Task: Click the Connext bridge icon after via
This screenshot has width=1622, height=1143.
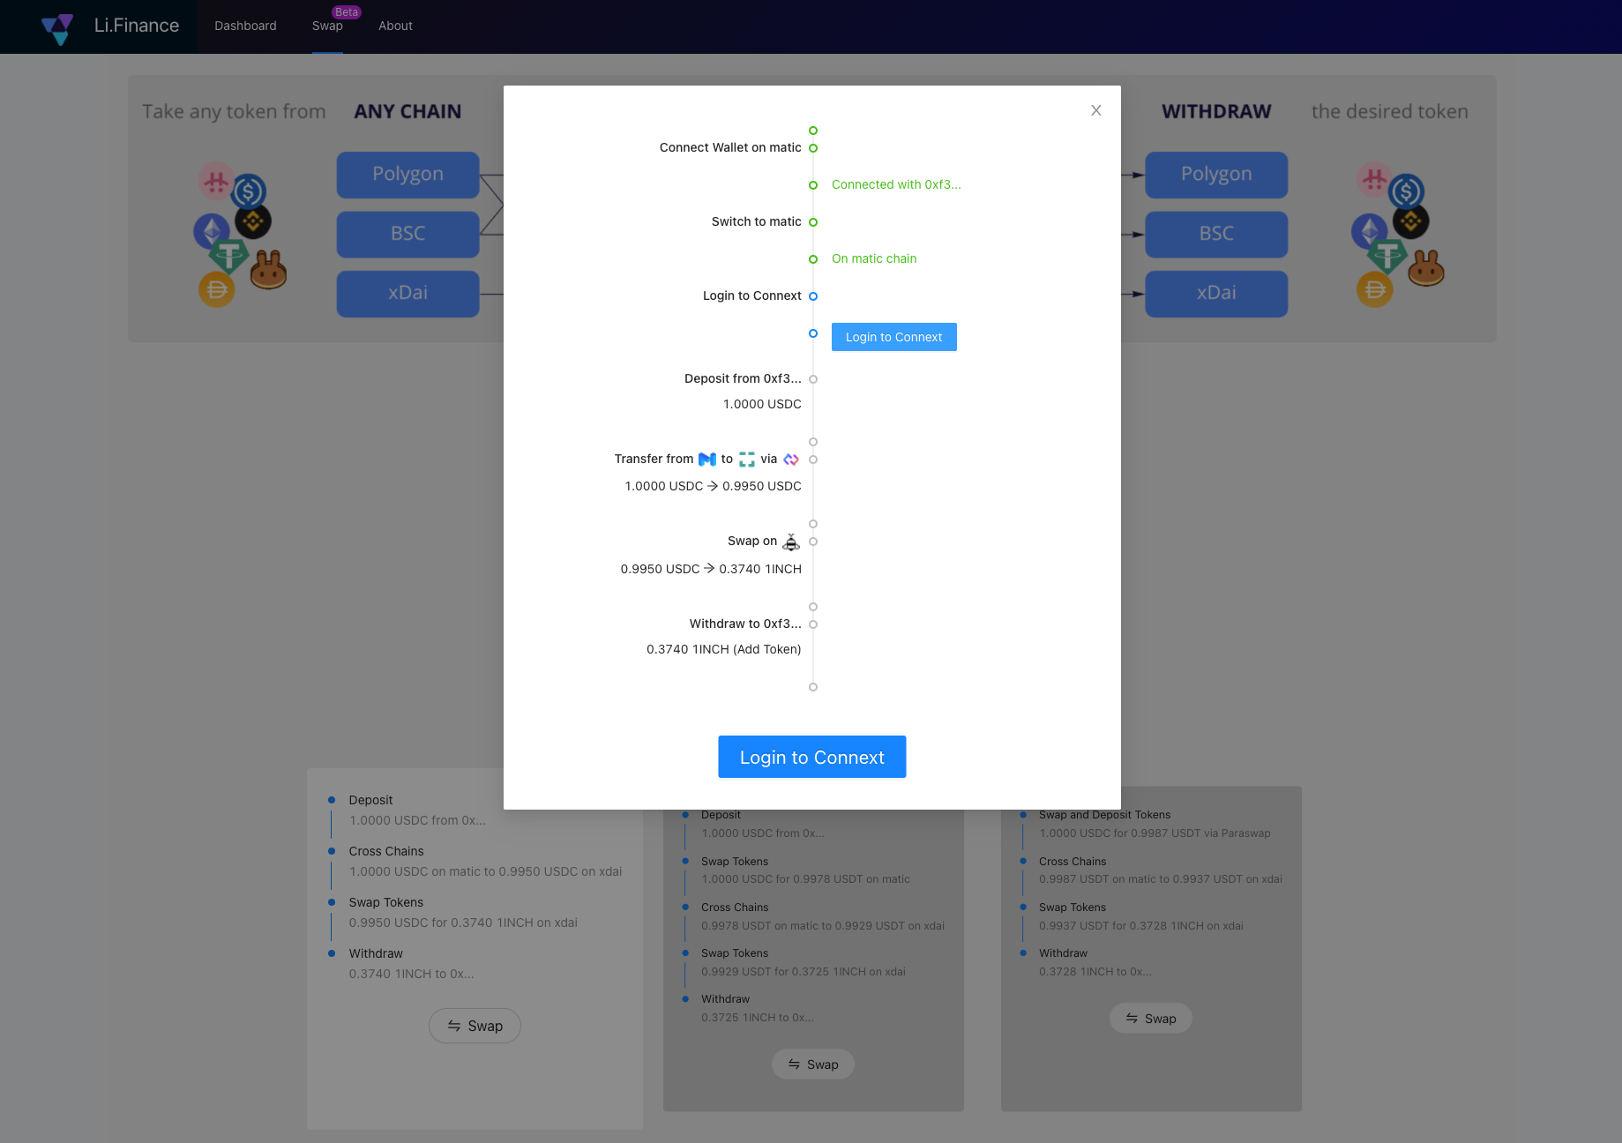Action: point(791,459)
